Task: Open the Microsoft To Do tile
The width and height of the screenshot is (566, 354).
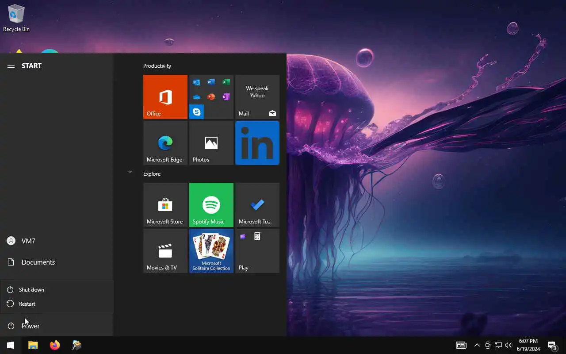Action: (257, 205)
